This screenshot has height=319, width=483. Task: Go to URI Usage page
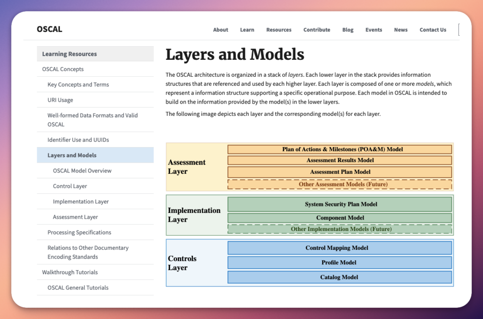(x=60, y=100)
